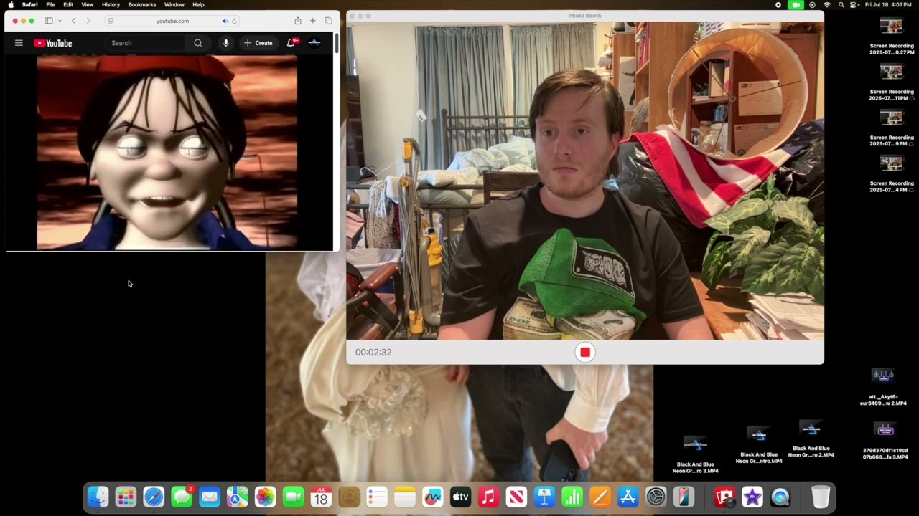
Task: Open Launchpad from the Dock
Action: 126,497
